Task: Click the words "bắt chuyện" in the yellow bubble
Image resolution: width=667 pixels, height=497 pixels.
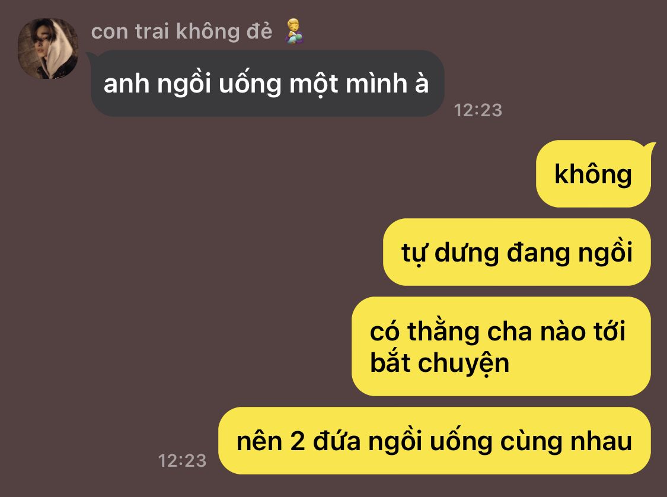Action: 439,363
